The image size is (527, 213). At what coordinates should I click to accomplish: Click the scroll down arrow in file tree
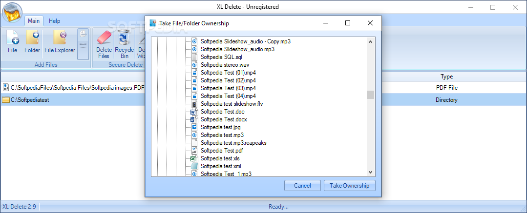click(370, 172)
